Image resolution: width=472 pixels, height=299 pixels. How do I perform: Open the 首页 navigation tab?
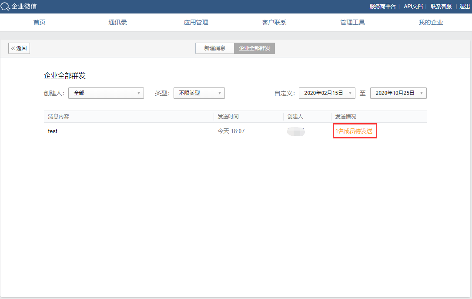39,22
